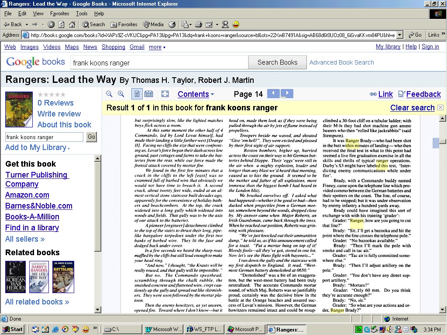447x335 pixels.
Task: Open the Tools menu
Action: [x=82, y=14]
